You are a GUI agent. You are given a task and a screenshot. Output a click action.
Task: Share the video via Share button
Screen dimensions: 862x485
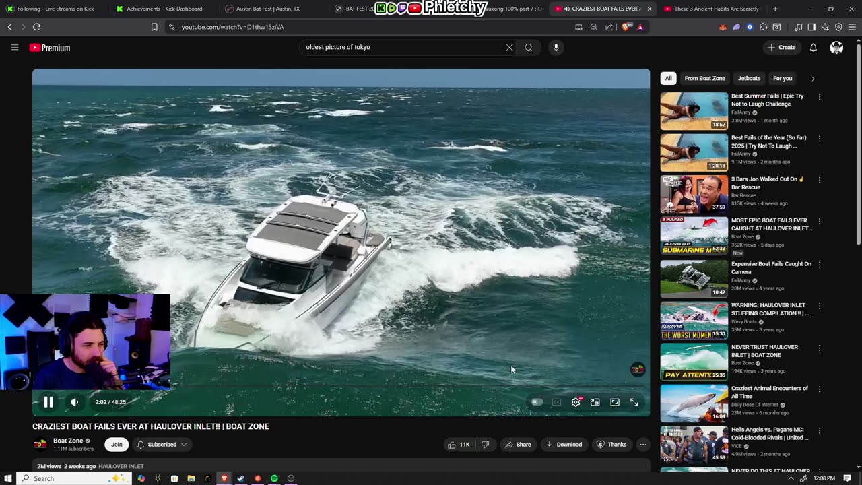518,445
